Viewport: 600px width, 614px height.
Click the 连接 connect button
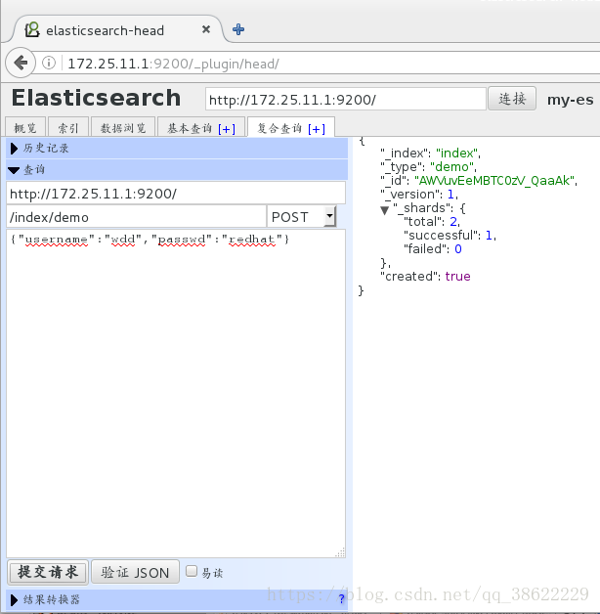click(512, 99)
